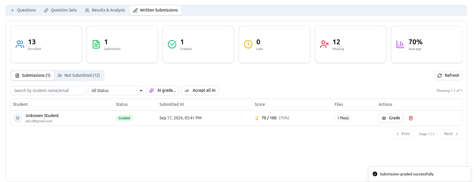474x182 pixels.
Task: Delete Unknown Student submission with trash icon
Action: coord(411,118)
